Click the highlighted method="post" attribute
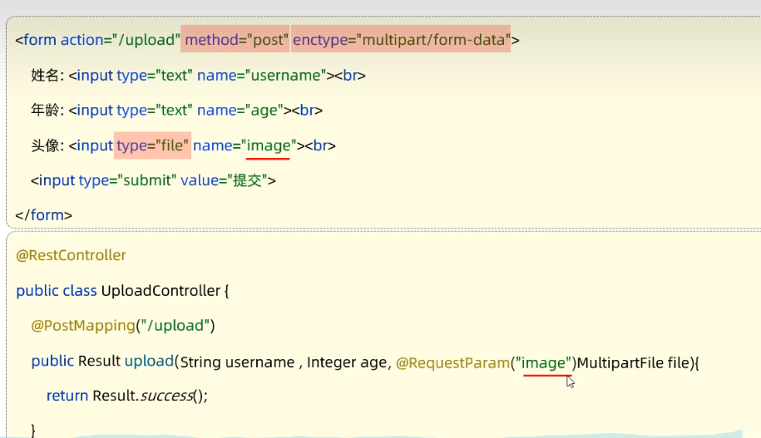 237,39
